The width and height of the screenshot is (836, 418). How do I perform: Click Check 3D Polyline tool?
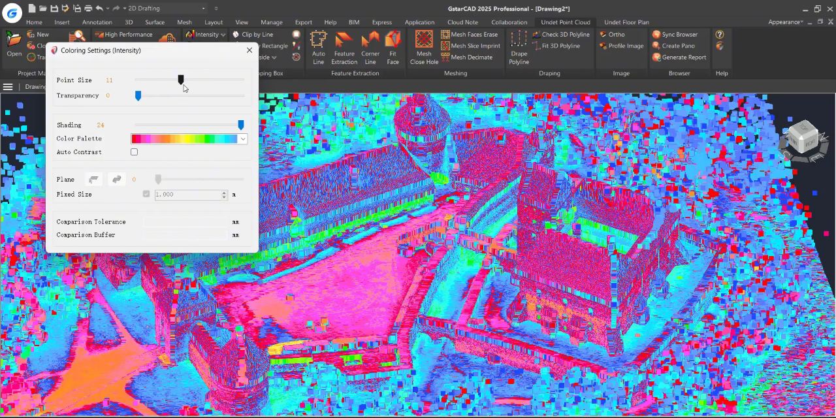(x=560, y=35)
